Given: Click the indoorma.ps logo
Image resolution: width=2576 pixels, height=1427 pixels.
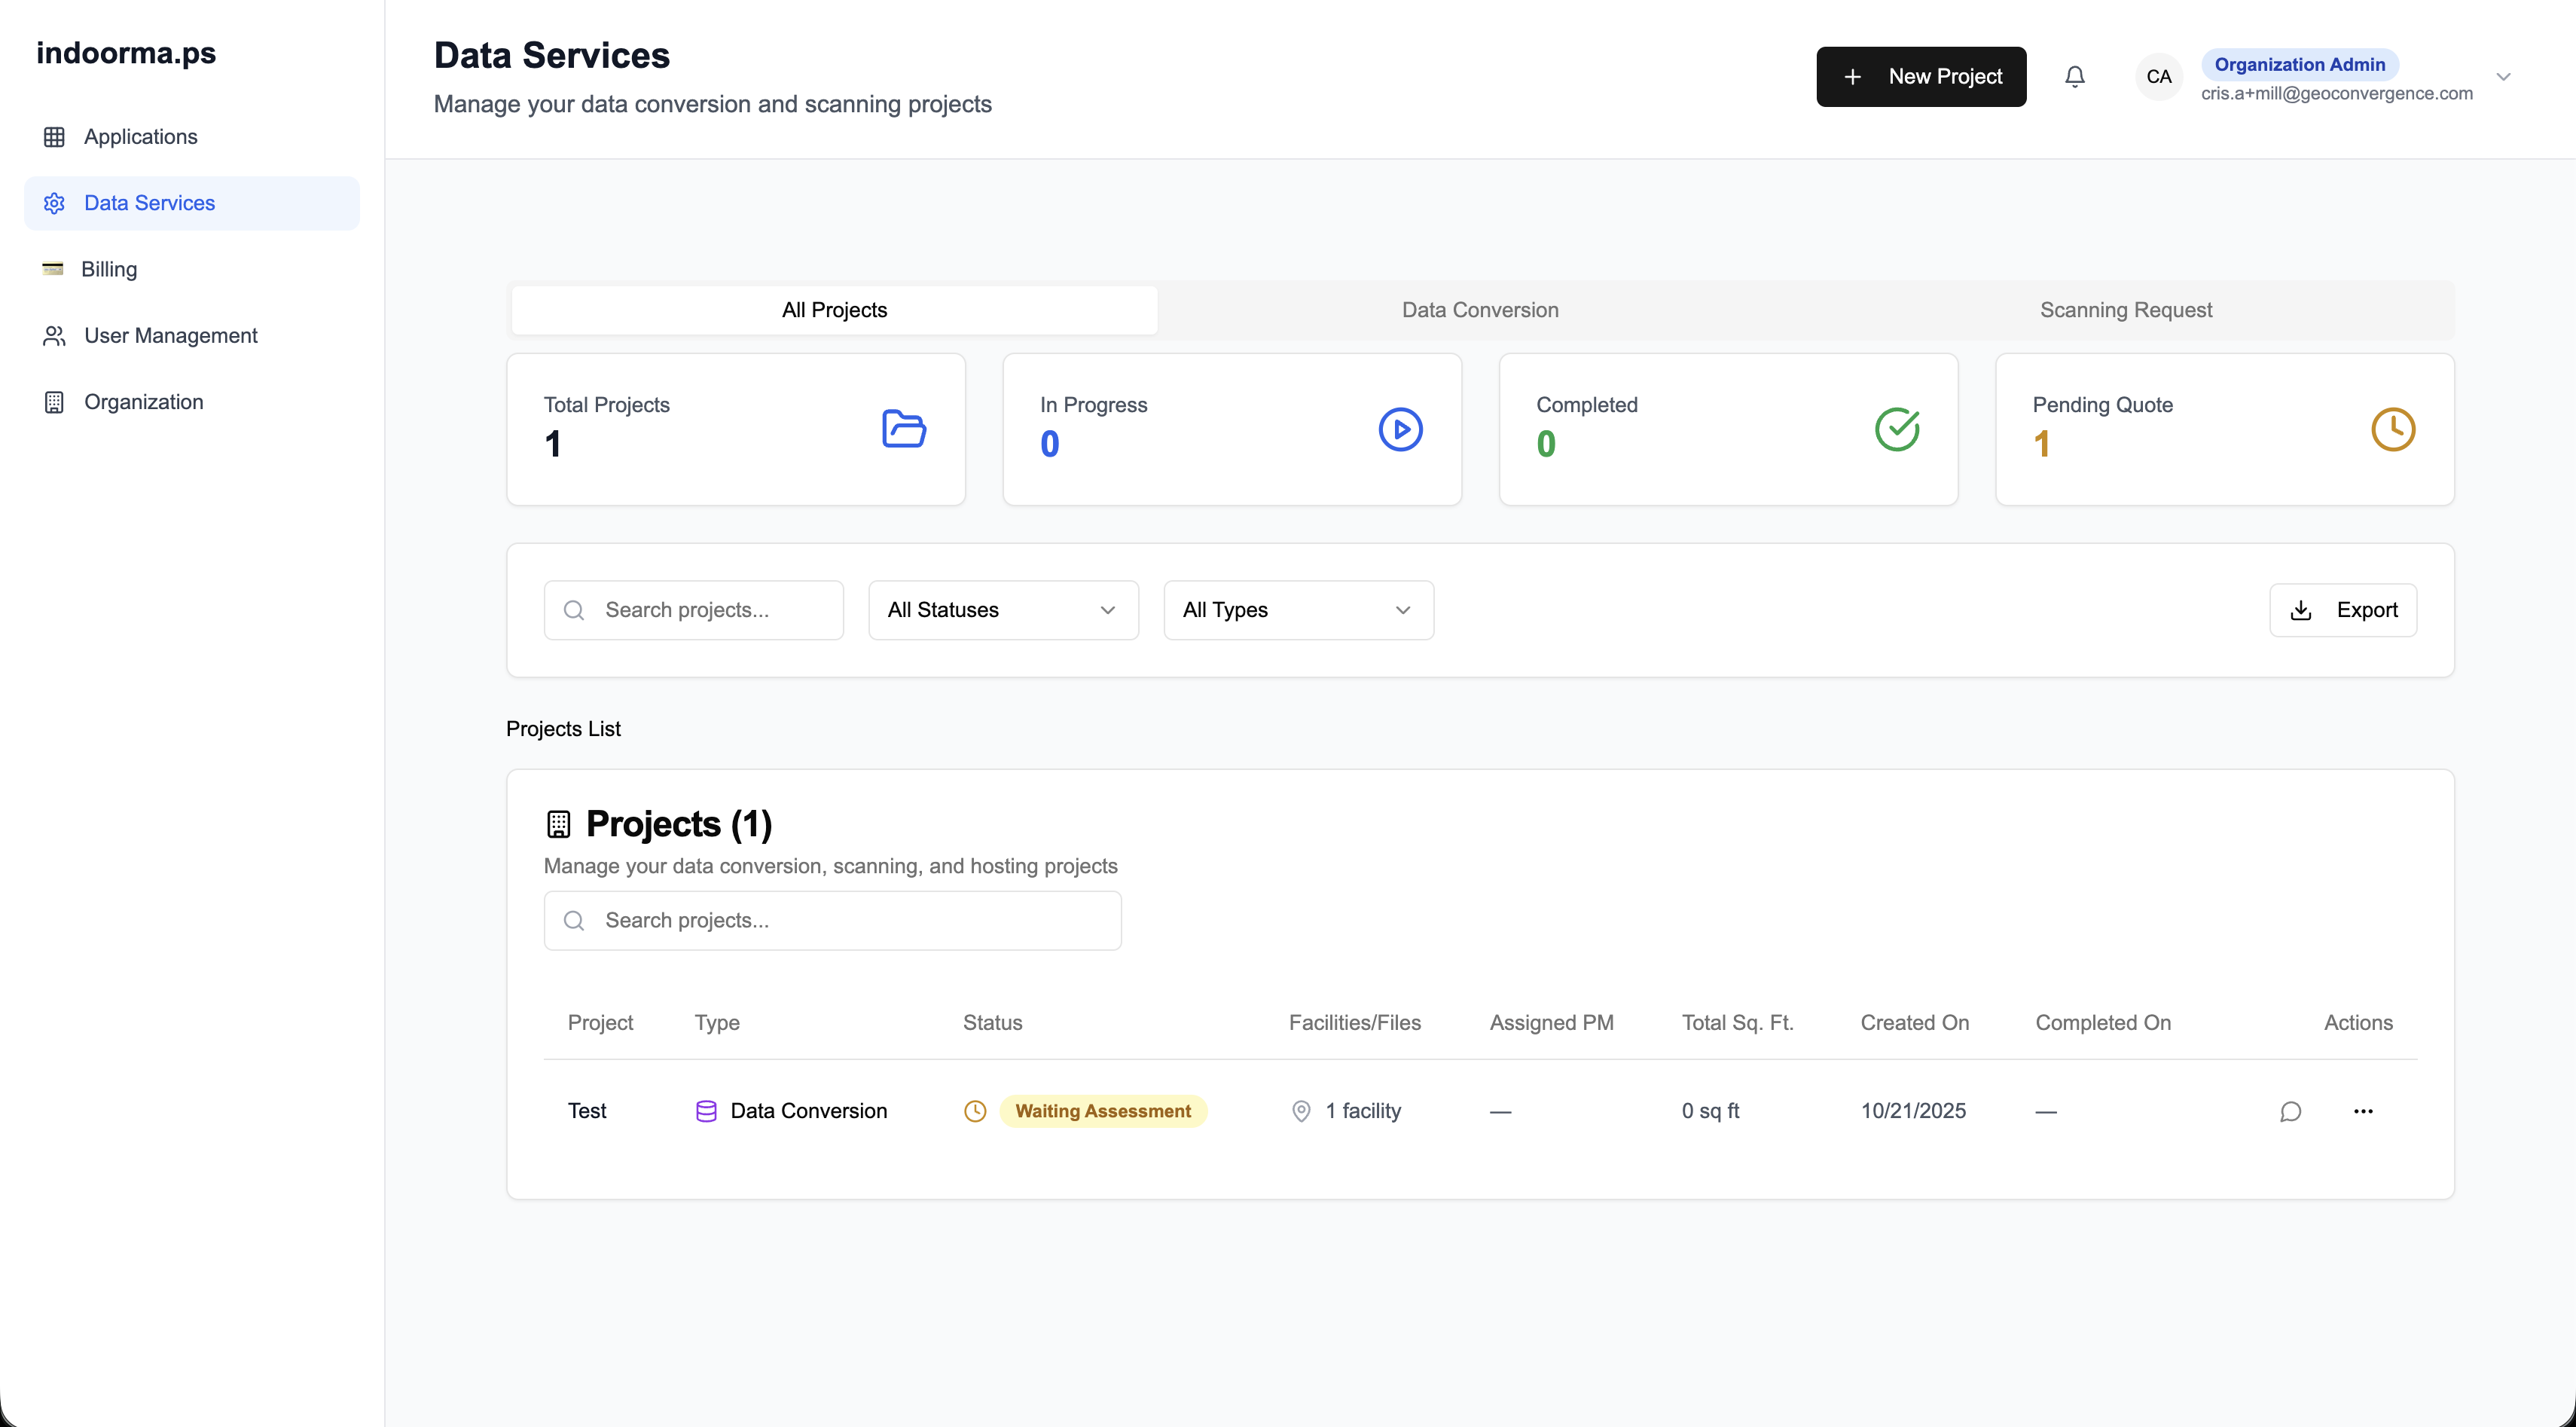Looking at the screenshot, I should pos(126,53).
